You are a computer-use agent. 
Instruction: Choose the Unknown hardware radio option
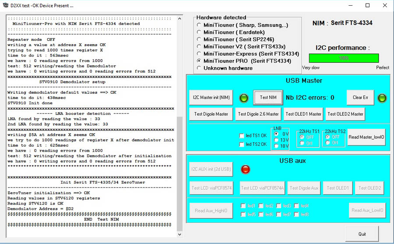200,68
